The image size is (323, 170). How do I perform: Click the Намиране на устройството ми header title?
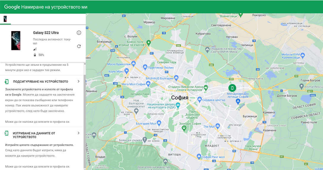[54, 7]
